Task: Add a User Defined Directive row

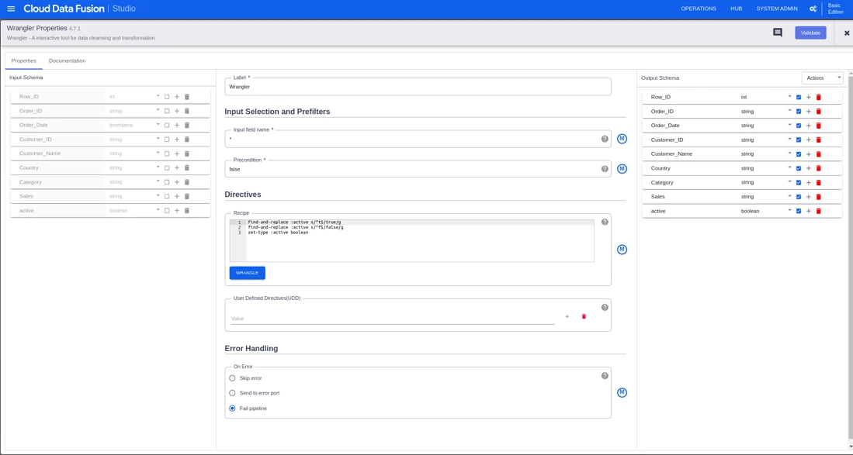Action: click(567, 316)
